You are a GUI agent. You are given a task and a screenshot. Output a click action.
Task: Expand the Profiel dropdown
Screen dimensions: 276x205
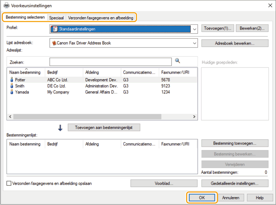tap(194, 29)
